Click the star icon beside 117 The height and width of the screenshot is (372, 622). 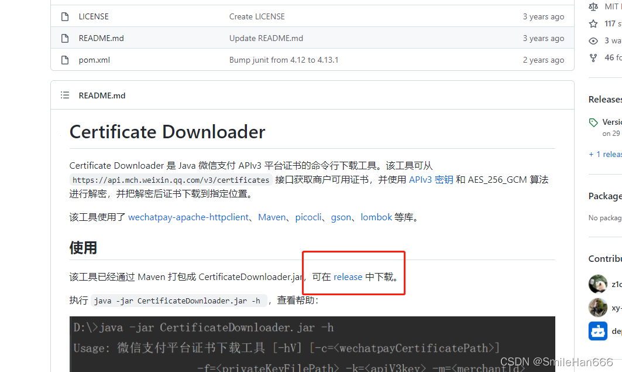(x=593, y=24)
